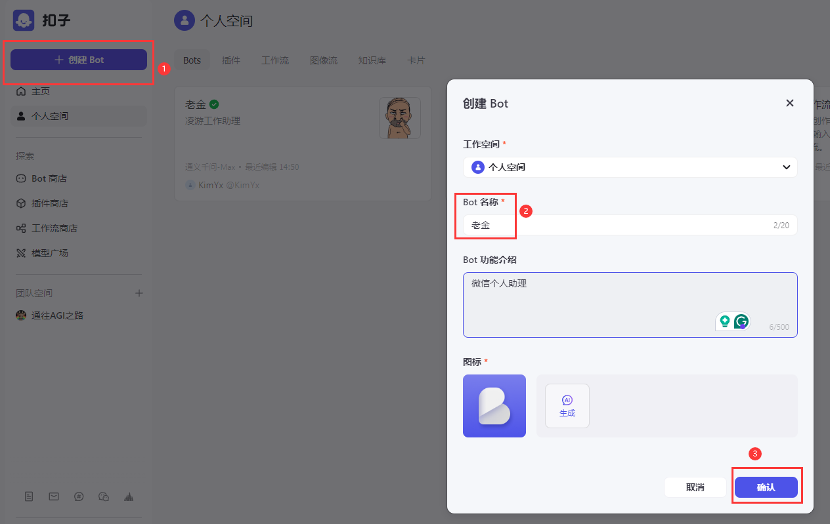Click the 通往AGI之路 team avatar
This screenshot has width=830, height=524.
[x=21, y=315]
